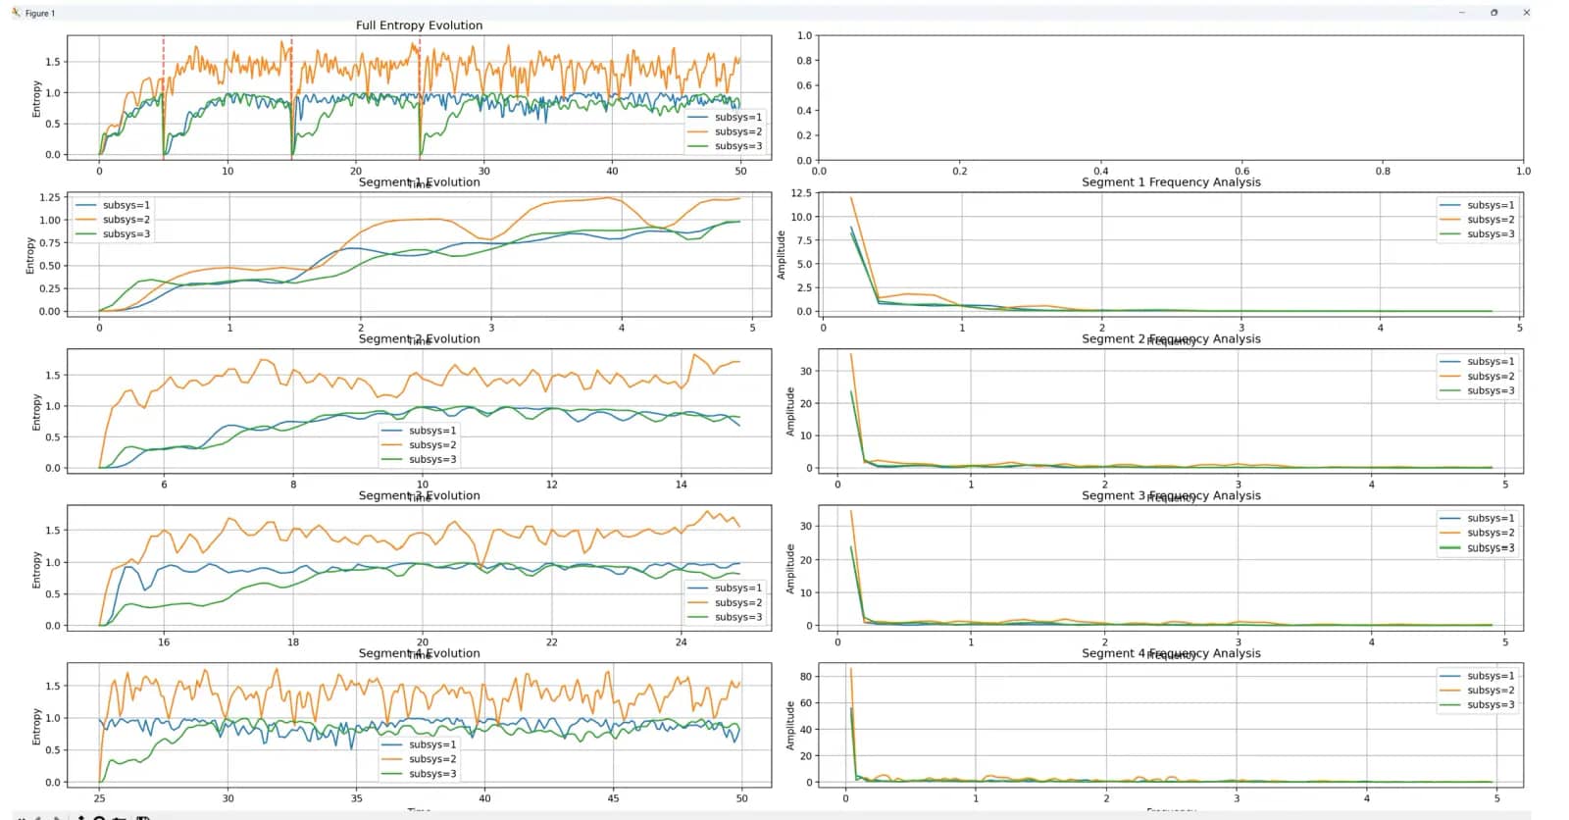Click the Figure 1 window icon in title bar
This screenshot has width=1569, height=820.
[x=16, y=13]
